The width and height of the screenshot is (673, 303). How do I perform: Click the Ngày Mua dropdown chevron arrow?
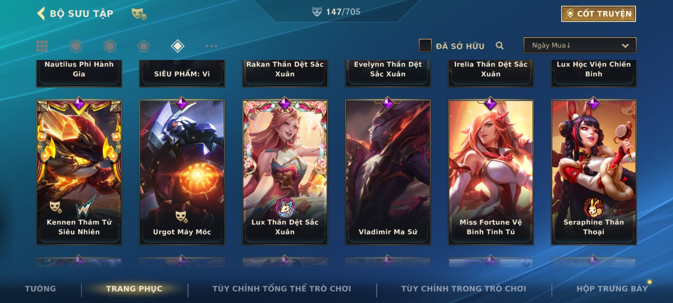(625, 46)
